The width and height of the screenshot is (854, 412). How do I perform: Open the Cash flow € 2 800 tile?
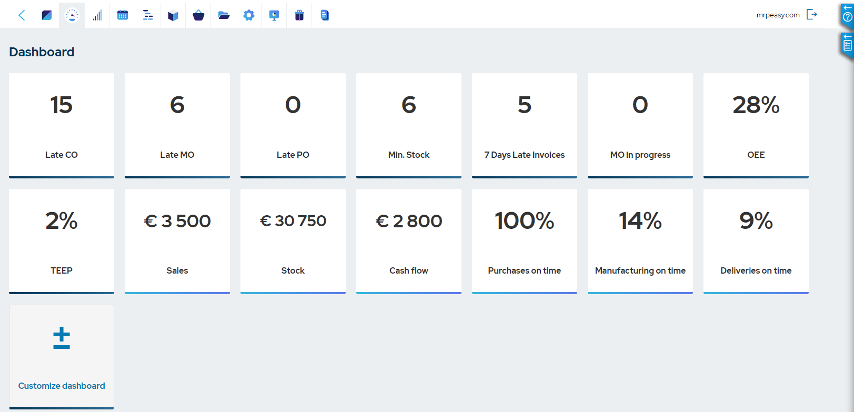(x=409, y=241)
